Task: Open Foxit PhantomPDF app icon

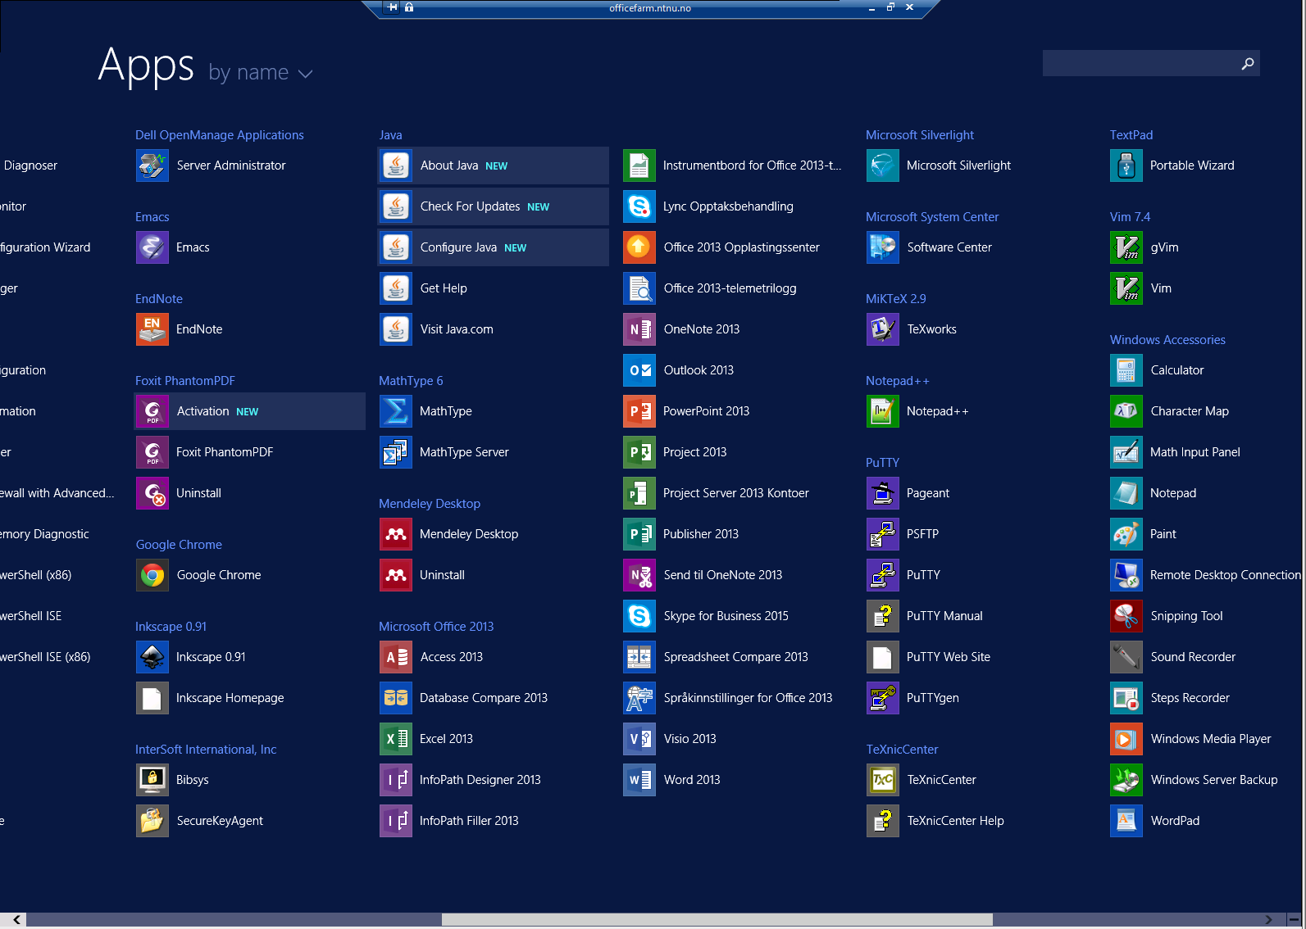Action: tap(152, 452)
